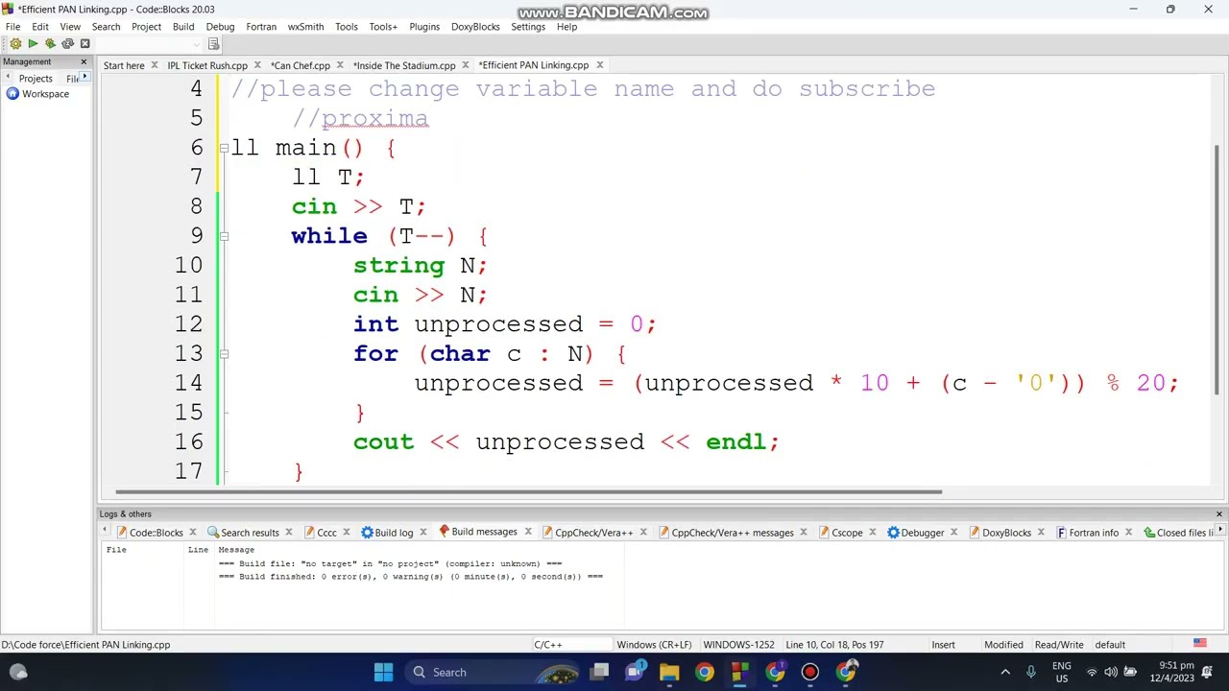Open the Help menu
This screenshot has height=691, width=1229.
(x=566, y=27)
